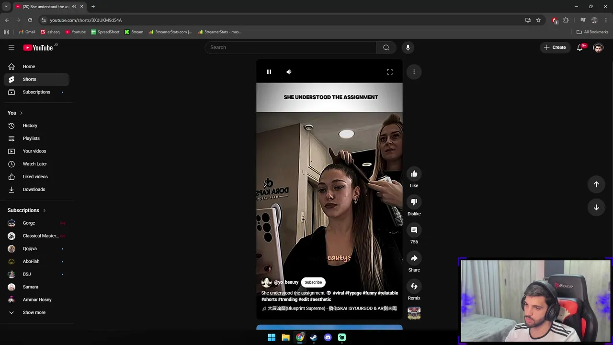Share this Short
The image size is (613, 345).
click(x=414, y=258)
